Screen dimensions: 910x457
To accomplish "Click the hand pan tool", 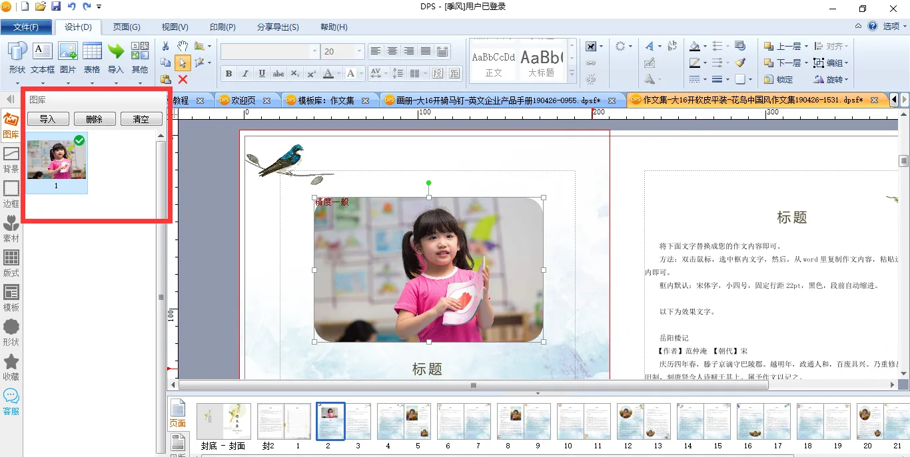I will (x=183, y=46).
